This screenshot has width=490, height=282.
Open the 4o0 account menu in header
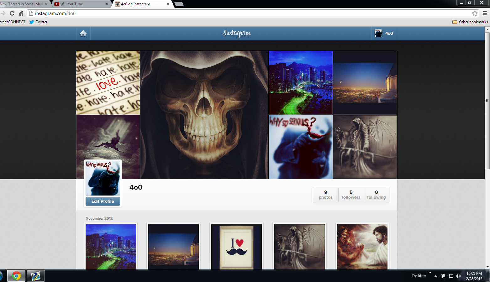(x=384, y=34)
